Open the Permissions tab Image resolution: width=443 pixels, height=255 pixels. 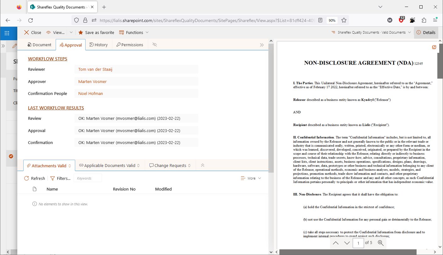coord(130,45)
